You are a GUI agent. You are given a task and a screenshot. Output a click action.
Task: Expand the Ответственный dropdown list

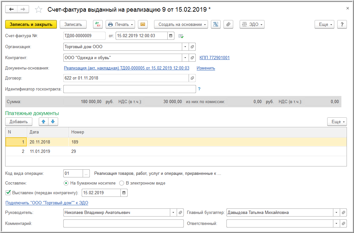click(x=336, y=224)
